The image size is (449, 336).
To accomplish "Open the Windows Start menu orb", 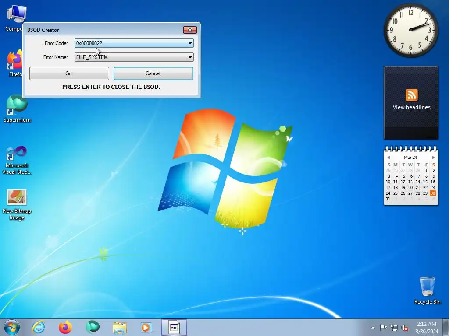I will click(12, 327).
